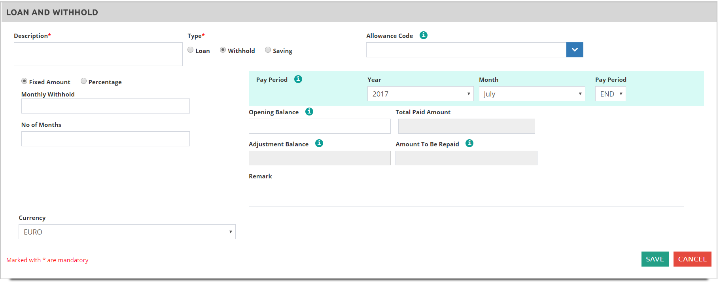Open the Pay Period END dropdown
719x282 pixels.
(610, 94)
